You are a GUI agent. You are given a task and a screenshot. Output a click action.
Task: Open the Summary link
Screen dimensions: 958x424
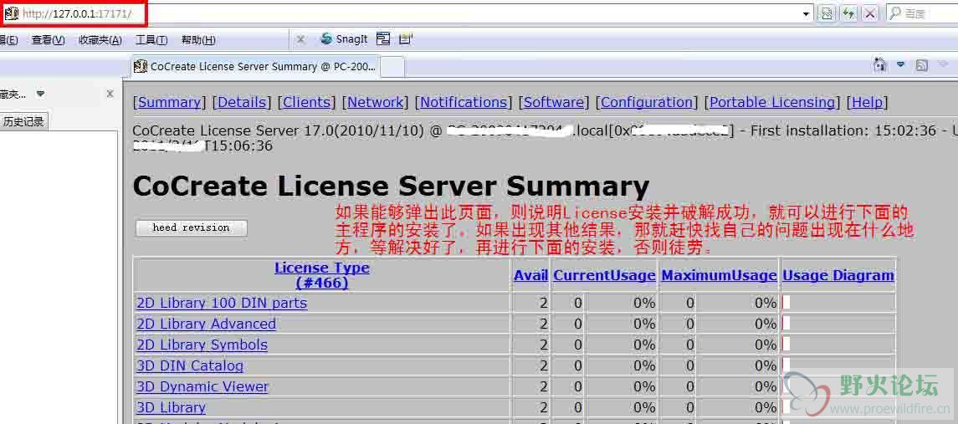(169, 103)
